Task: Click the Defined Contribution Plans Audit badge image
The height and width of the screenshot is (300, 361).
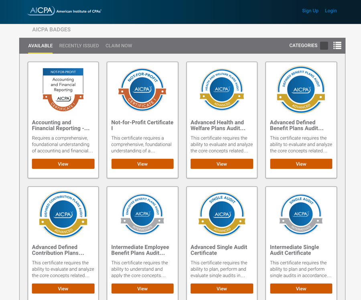Action: pos(63,214)
